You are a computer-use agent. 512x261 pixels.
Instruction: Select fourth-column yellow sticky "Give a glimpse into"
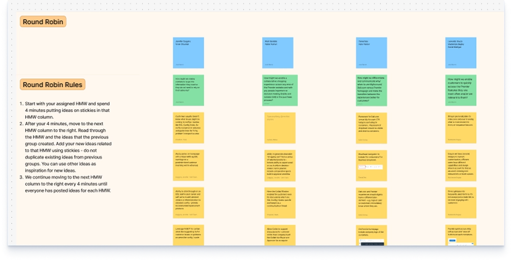[461, 203]
